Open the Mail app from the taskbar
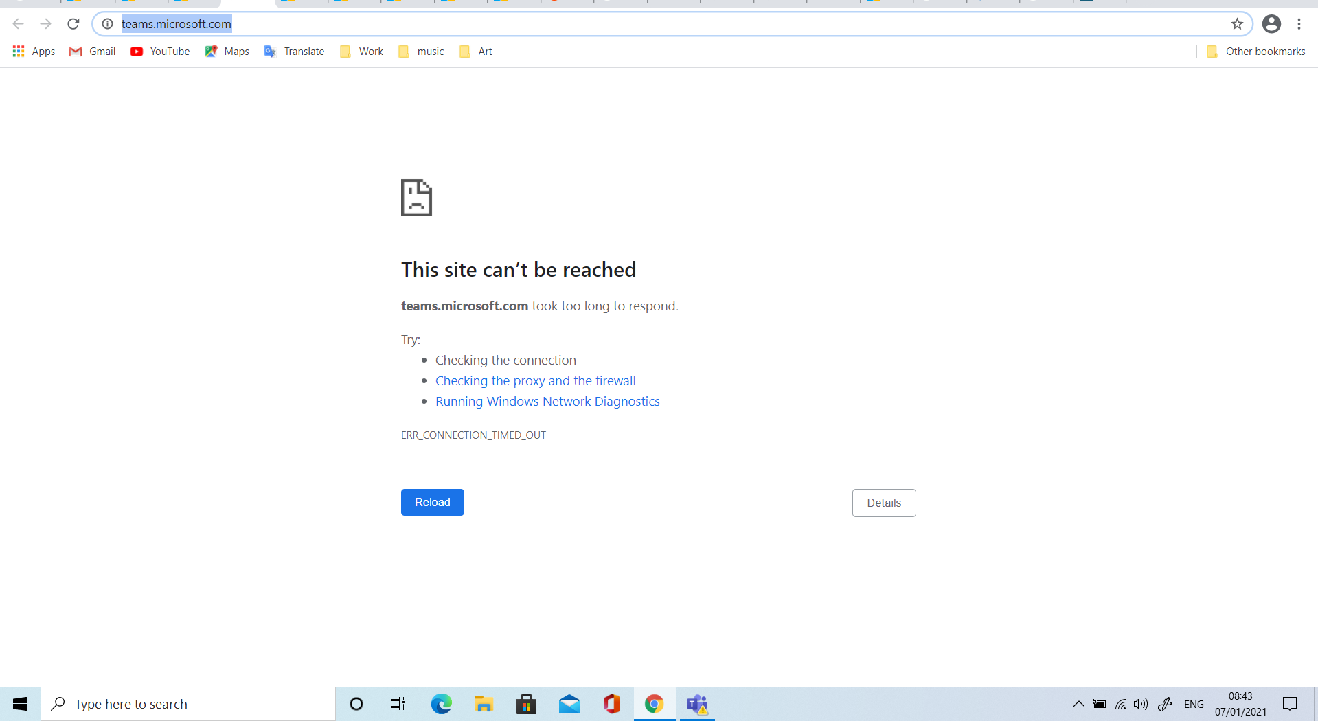 point(569,704)
